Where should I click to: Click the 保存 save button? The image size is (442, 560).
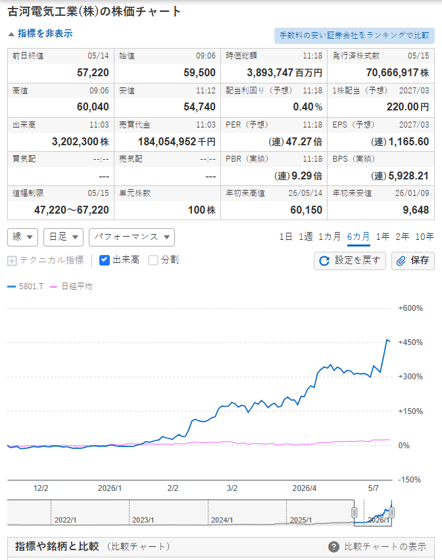[x=413, y=261]
